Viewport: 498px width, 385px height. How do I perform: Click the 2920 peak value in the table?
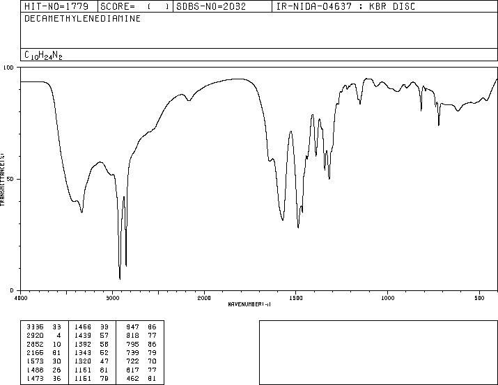click(x=35, y=336)
